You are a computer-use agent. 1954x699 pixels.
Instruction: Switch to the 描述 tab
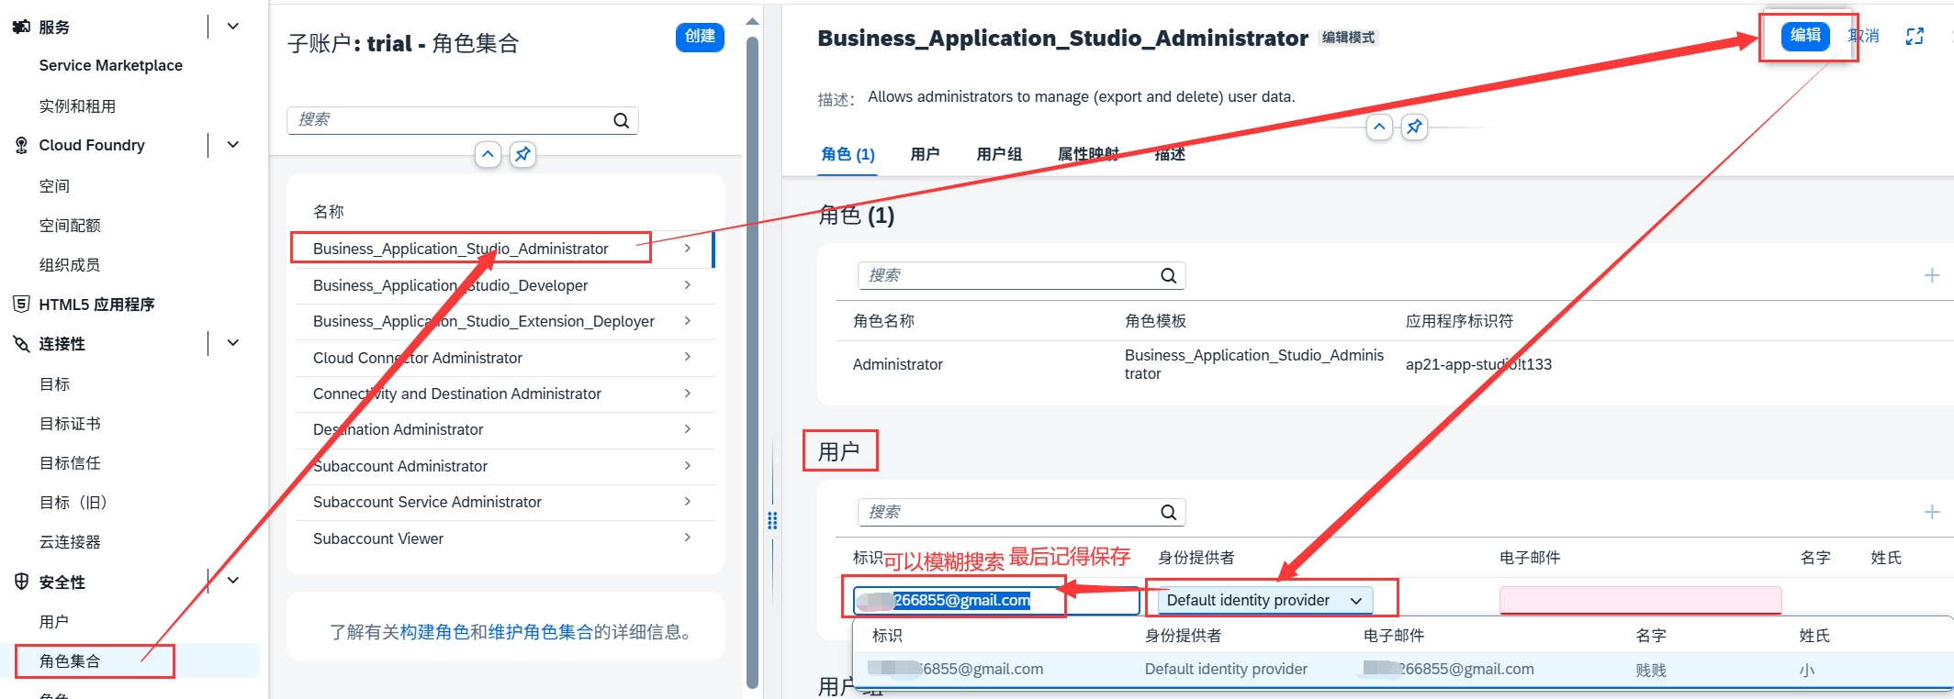coord(1170,154)
